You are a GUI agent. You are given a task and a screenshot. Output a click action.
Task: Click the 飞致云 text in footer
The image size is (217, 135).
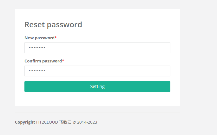tap(65, 122)
